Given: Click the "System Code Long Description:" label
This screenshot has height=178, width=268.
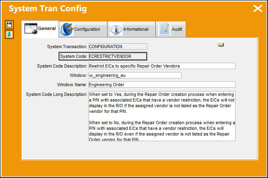Looking at the screenshot, I should pos(57,94).
